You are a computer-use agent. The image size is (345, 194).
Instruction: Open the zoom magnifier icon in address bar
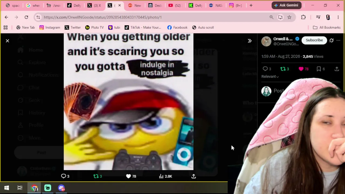(x=271, y=17)
